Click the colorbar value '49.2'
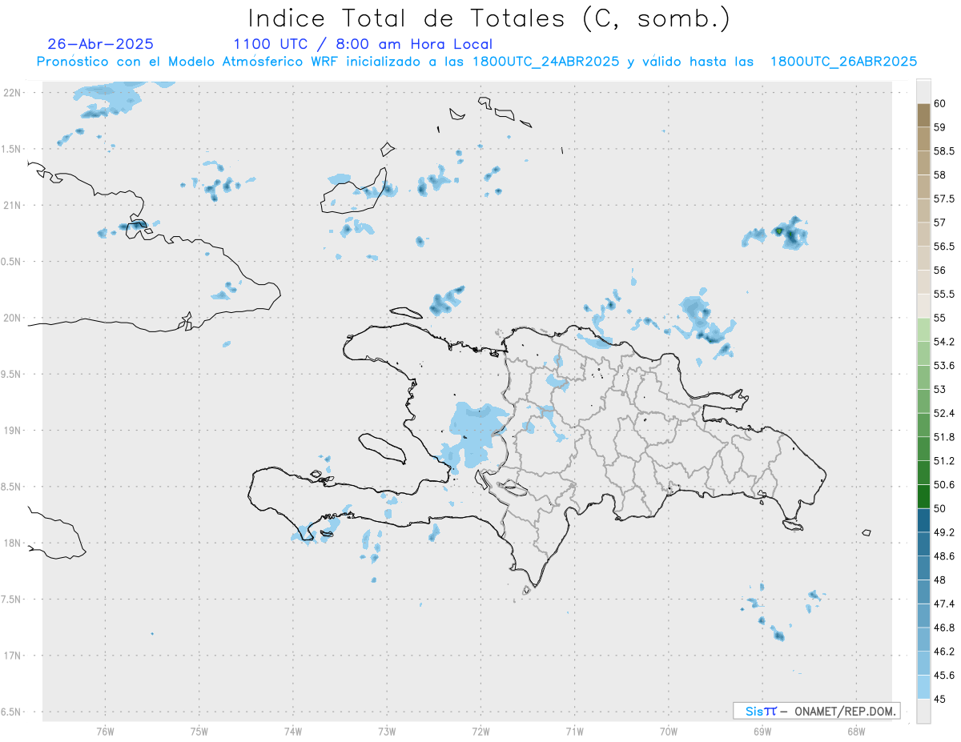The width and height of the screenshot is (961, 742). pyautogui.click(x=944, y=532)
